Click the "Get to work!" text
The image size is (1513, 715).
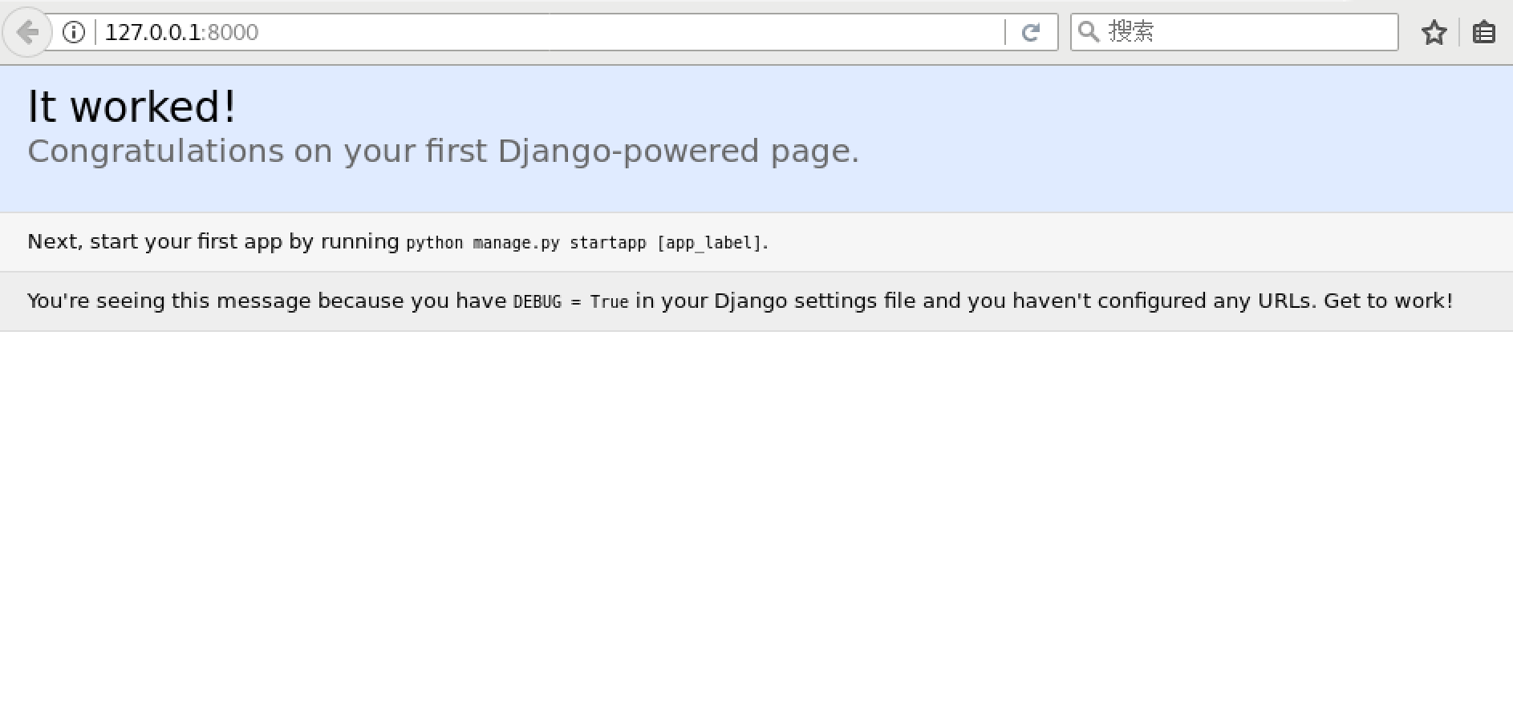tap(1388, 301)
